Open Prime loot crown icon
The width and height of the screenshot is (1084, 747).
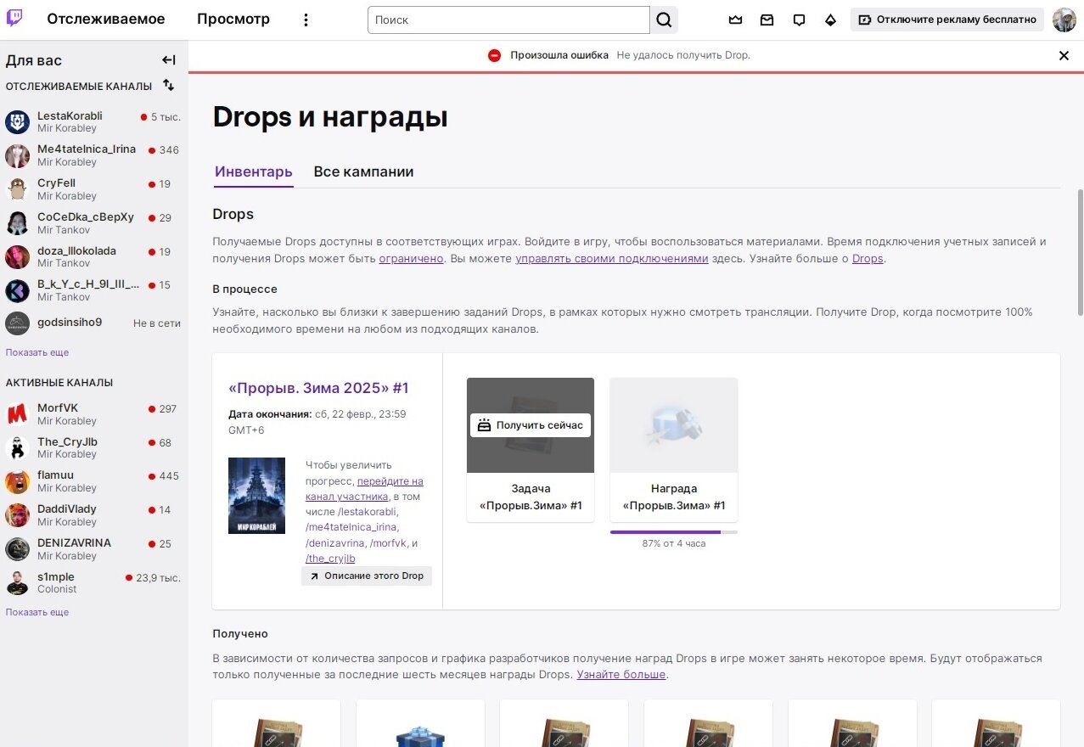(x=735, y=20)
